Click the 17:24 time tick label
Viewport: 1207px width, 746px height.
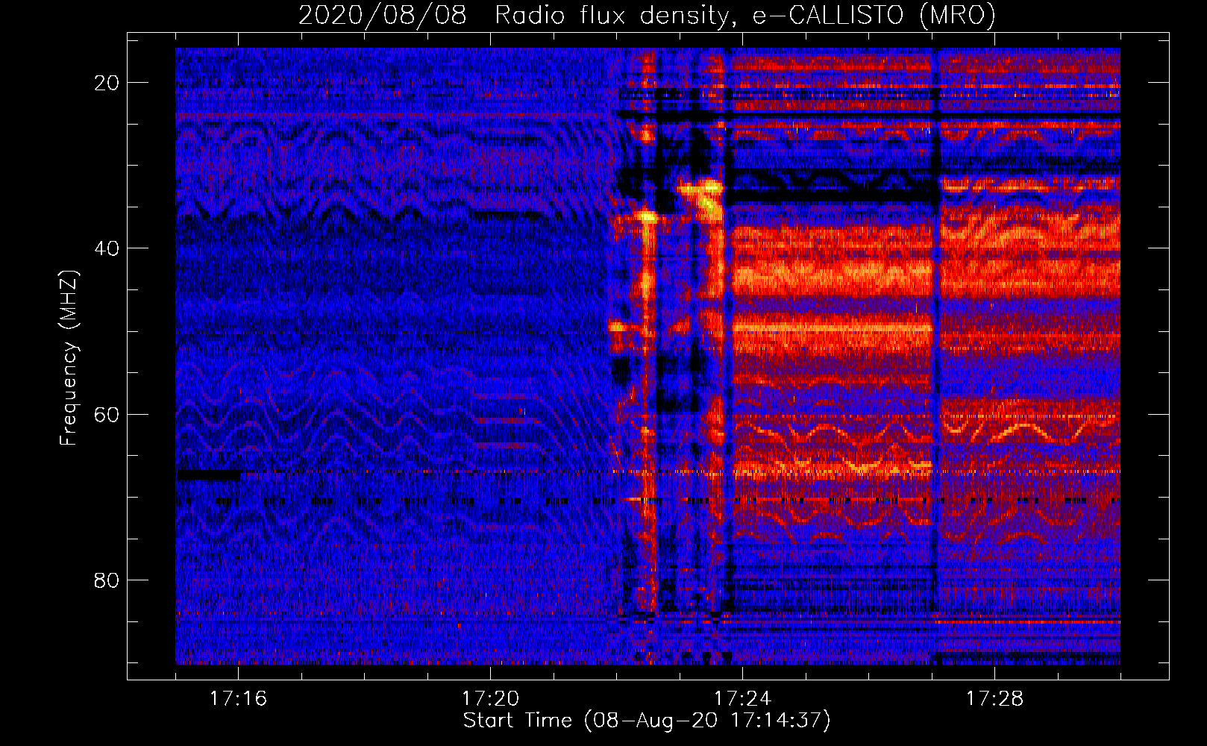pos(742,699)
